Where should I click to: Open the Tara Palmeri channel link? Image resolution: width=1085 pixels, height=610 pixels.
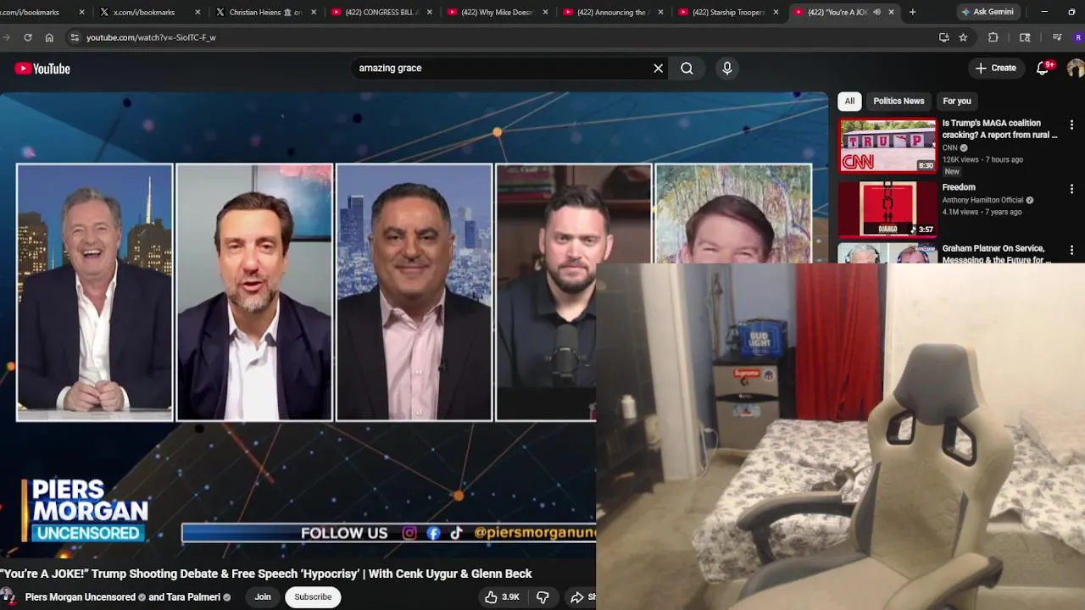click(194, 597)
